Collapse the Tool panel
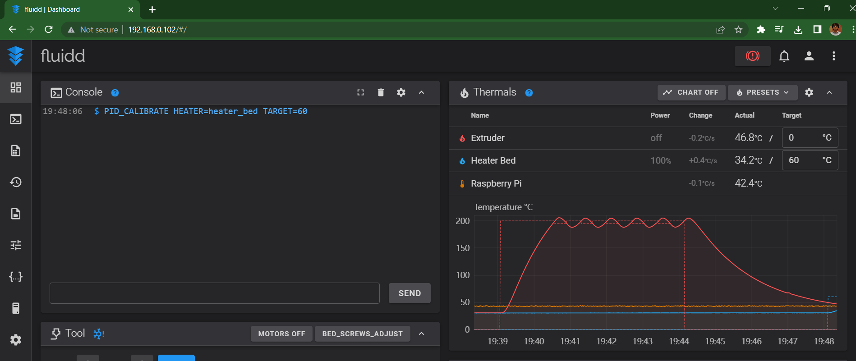 pos(422,334)
